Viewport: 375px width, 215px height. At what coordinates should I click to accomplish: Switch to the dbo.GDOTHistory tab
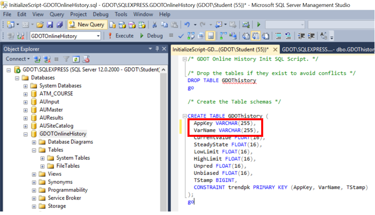327,50
